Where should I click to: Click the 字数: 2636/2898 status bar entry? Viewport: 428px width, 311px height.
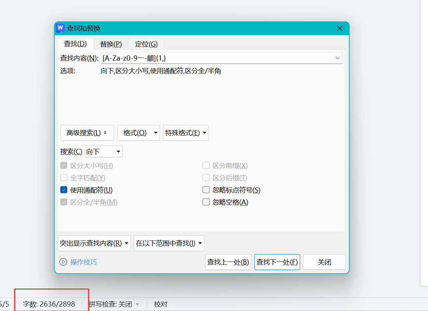(49, 304)
